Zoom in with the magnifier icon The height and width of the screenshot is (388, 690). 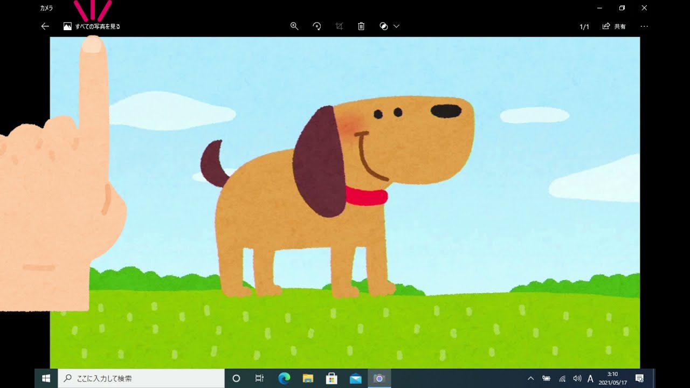(294, 26)
